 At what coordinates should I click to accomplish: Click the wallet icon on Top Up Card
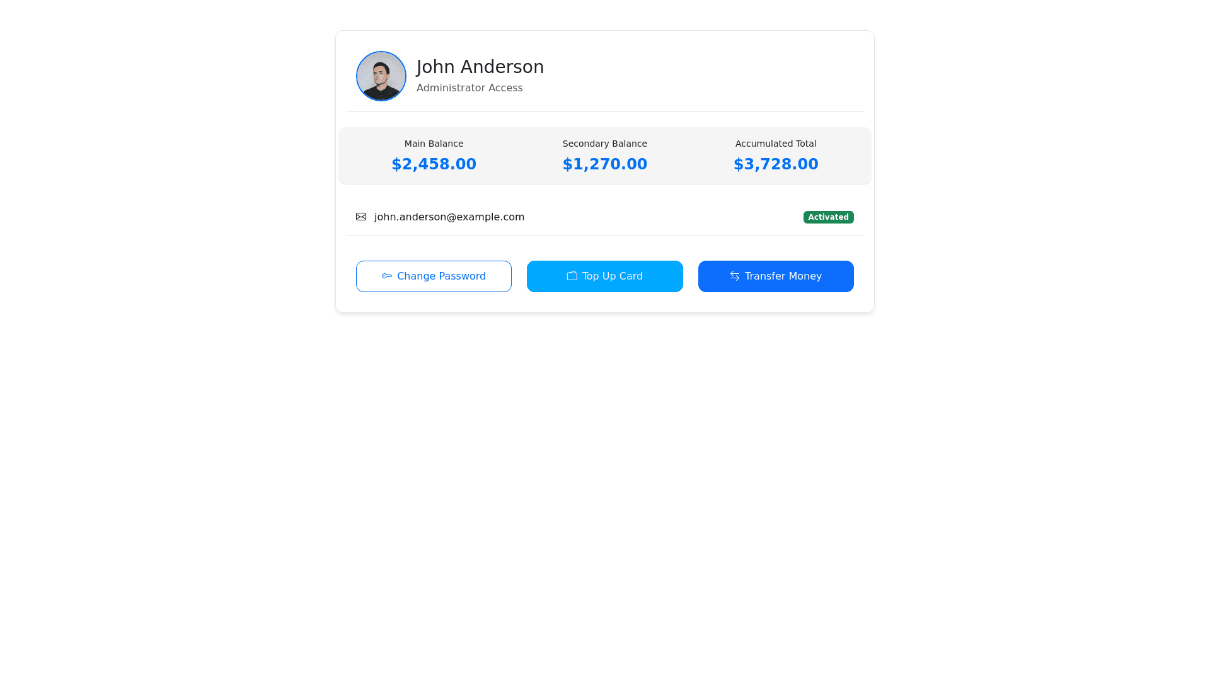(x=572, y=276)
